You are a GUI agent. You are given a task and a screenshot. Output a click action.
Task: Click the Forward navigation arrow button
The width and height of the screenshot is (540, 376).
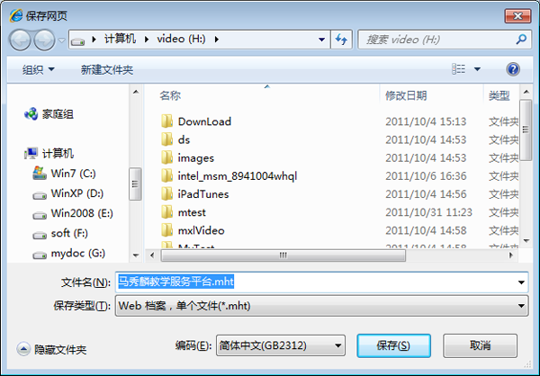pyautogui.click(x=45, y=40)
